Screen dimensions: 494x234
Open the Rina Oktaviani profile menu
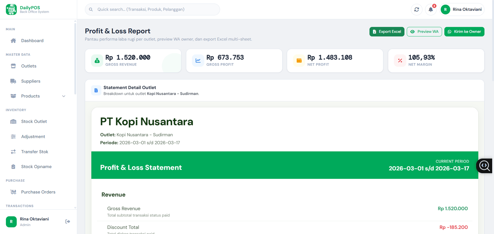coord(462,10)
